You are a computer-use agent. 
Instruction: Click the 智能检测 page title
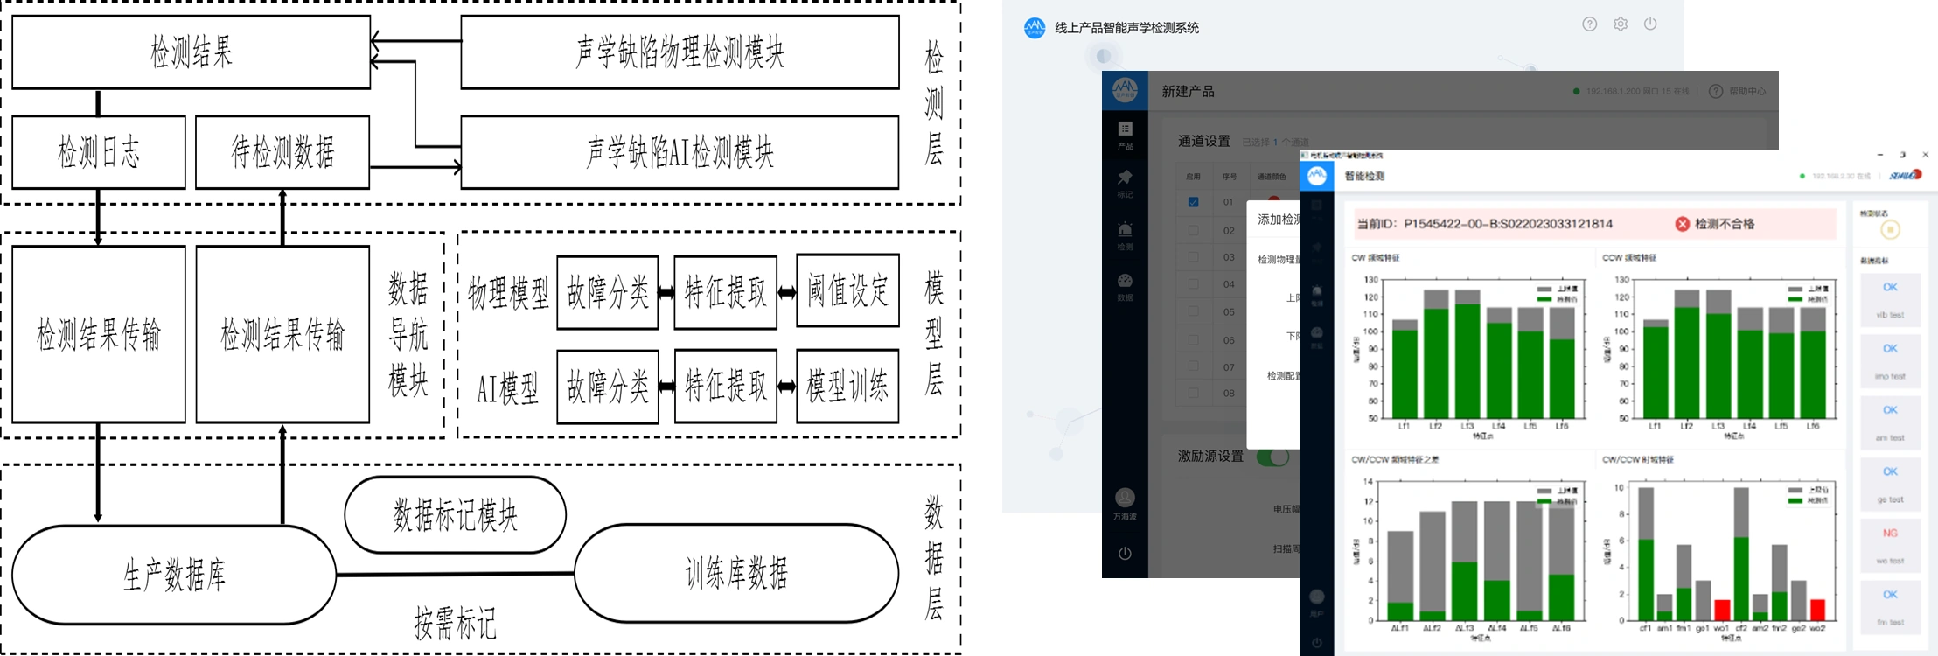(1364, 176)
